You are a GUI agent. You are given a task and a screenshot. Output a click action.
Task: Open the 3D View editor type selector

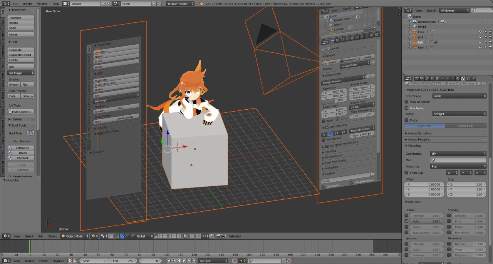6,236
